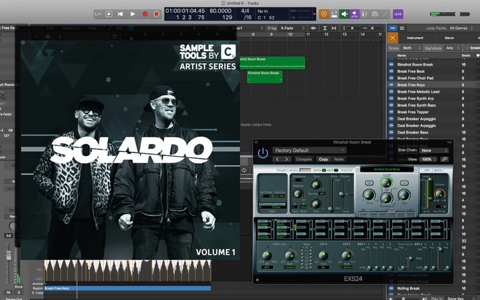
Task: Sort loops by the Name column header
Action: tap(402, 56)
